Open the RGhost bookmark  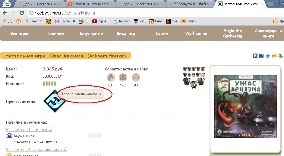coord(121,21)
